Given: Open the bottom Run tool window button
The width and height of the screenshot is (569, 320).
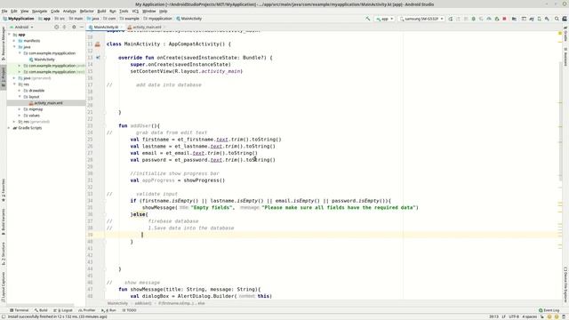Looking at the screenshot, I should [108, 310].
